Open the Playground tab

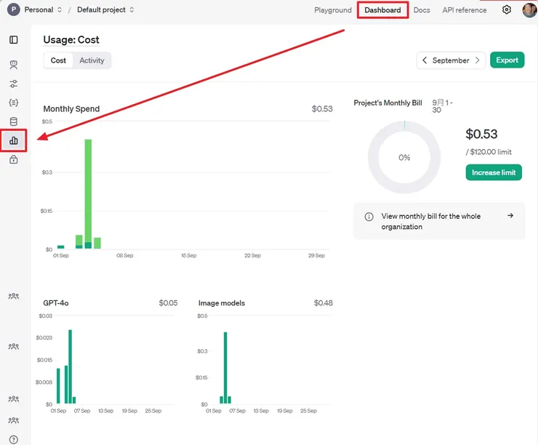pos(333,10)
